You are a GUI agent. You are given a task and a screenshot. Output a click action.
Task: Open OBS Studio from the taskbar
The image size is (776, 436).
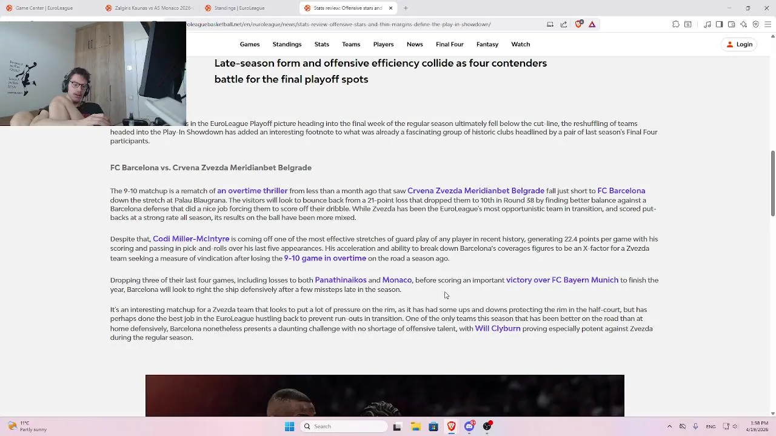487,426
